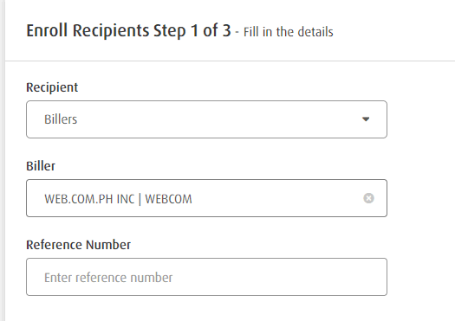This screenshot has height=321, width=455.
Task: Click the pipe separator in the Biller value
Action: (x=140, y=199)
